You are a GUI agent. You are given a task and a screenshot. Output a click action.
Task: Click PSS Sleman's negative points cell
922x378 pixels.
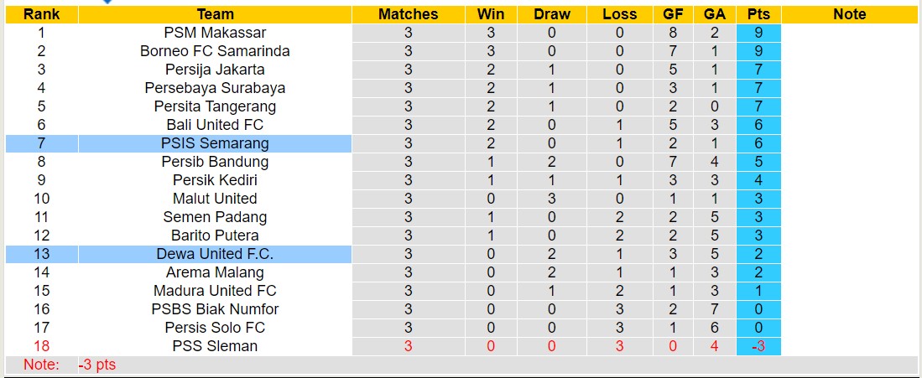[x=758, y=346]
